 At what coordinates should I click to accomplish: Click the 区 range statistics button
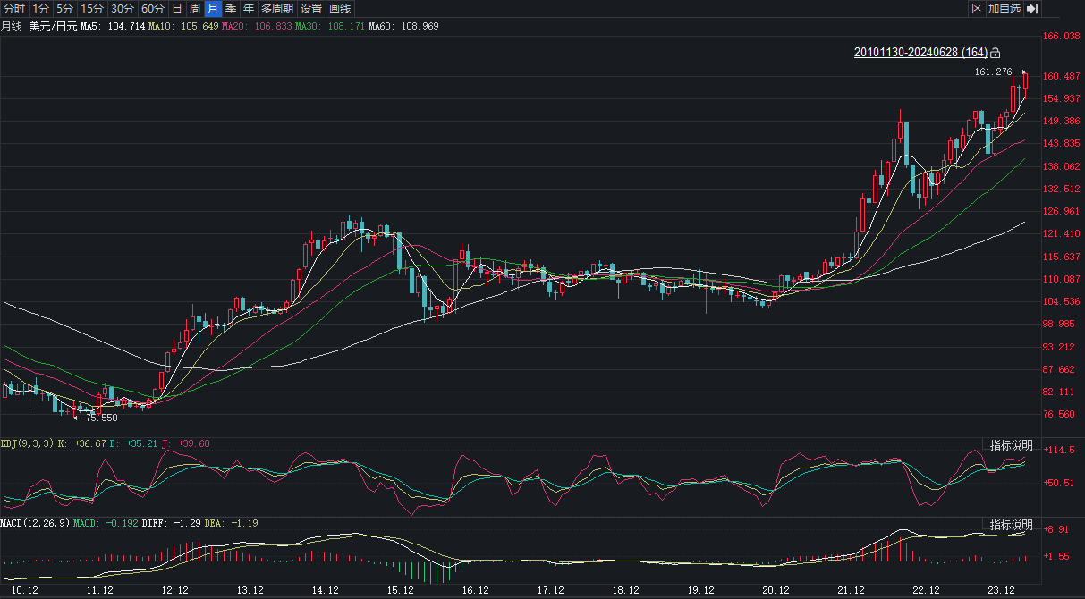pos(977,9)
